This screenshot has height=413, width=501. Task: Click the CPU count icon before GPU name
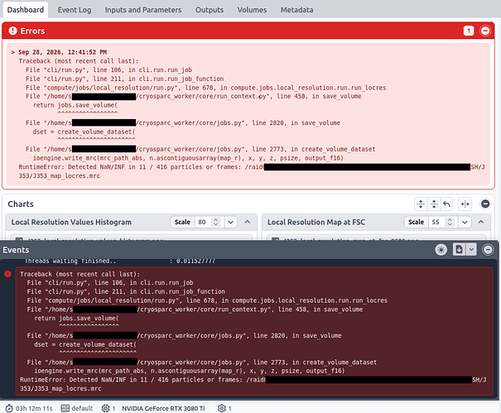tap(105, 408)
